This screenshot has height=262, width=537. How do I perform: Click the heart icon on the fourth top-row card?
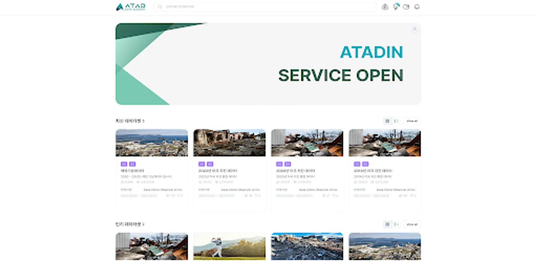(x=412, y=196)
